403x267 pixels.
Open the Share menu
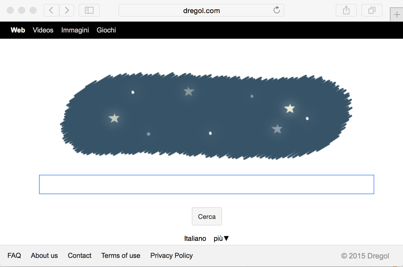click(x=346, y=11)
